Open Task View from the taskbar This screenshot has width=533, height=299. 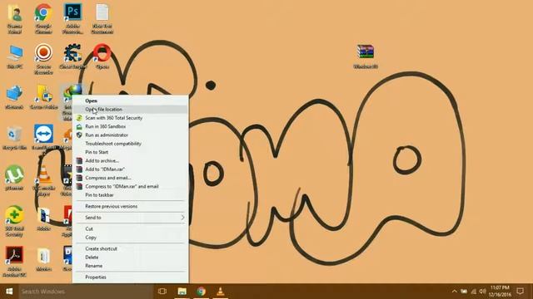[162, 292]
